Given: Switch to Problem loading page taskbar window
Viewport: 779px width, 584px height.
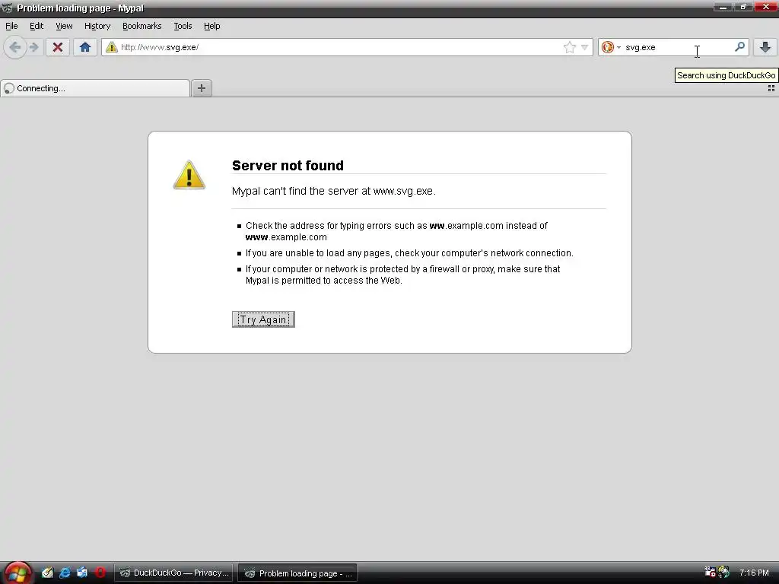Looking at the screenshot, I should coord(297,573).
